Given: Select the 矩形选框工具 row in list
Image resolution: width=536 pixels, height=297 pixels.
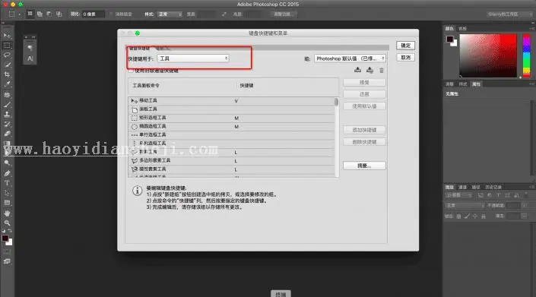Looking at the screenshot, I should tap(231, 118).
